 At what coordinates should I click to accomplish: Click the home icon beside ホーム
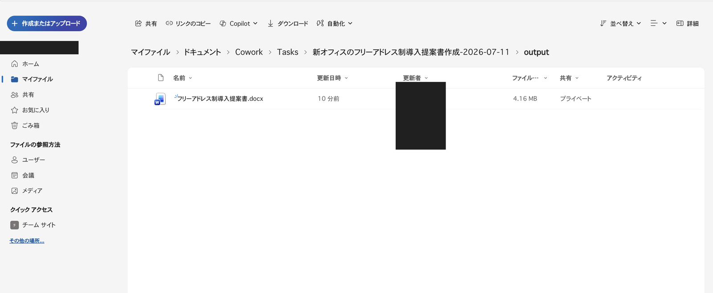tap(15, 64)
